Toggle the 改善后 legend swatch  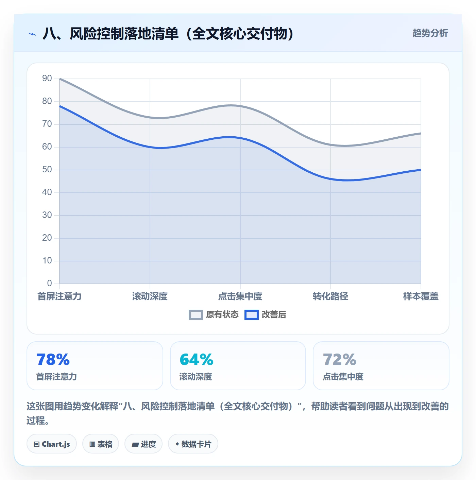coord(251,315)
